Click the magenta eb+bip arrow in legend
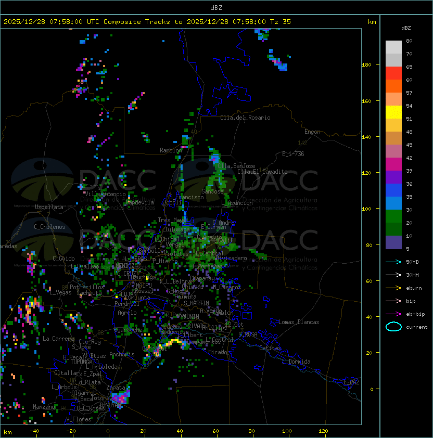 pos(393,314)
